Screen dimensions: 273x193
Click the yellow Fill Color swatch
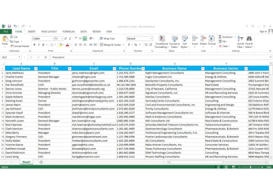[x=59, y=45]
